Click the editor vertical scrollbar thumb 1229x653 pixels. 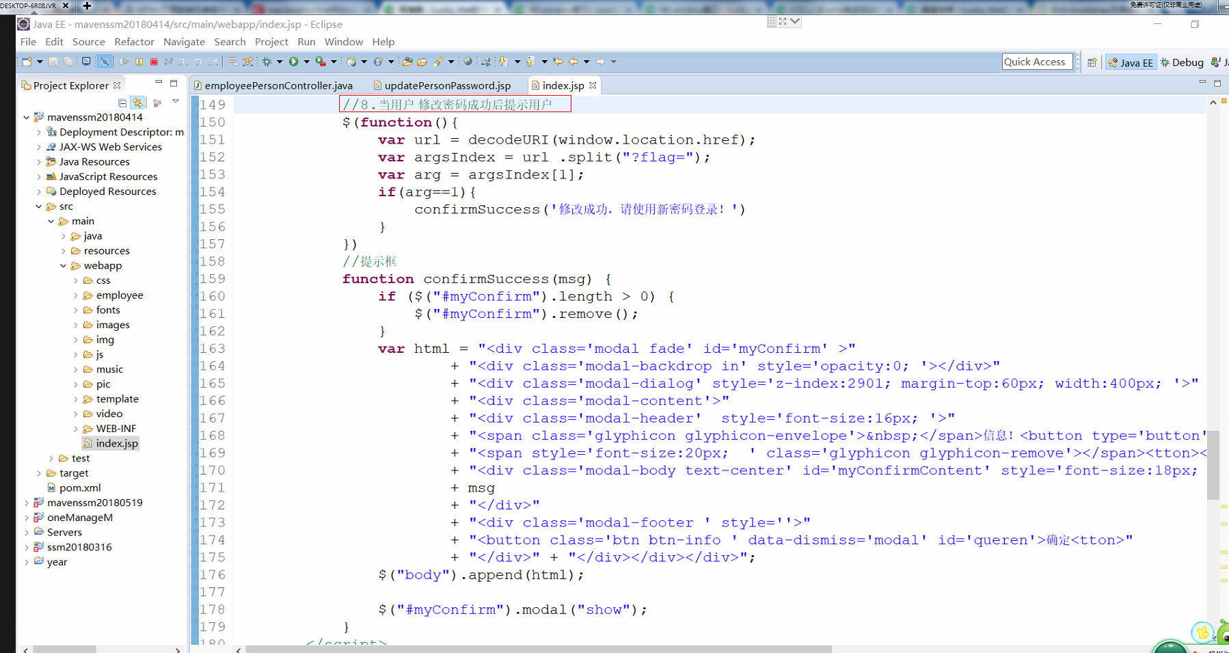(1213, 465)
